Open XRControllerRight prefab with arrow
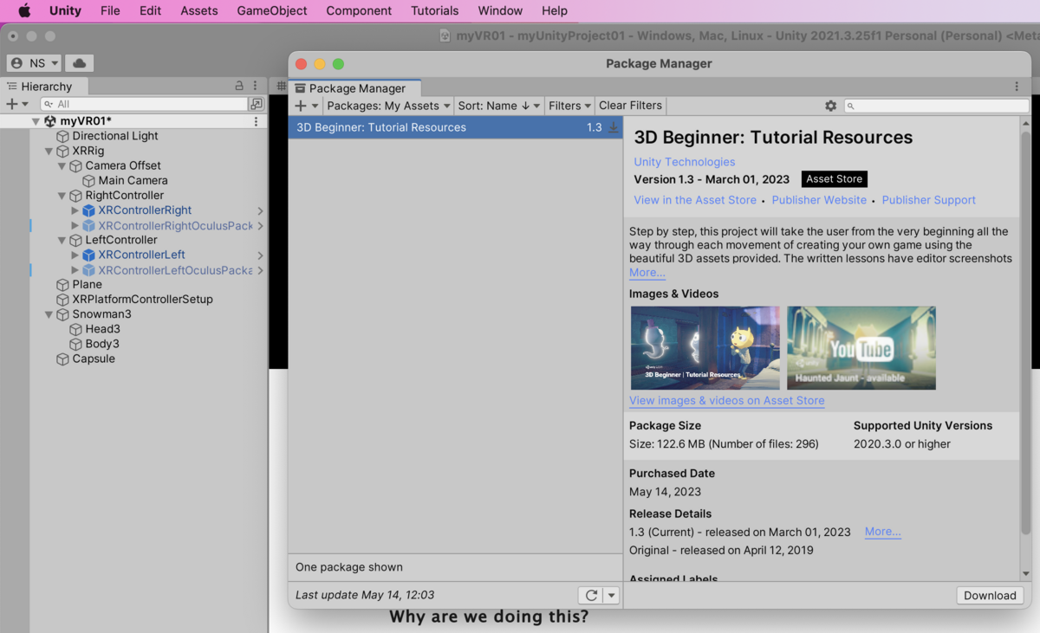 coord(260,210)
